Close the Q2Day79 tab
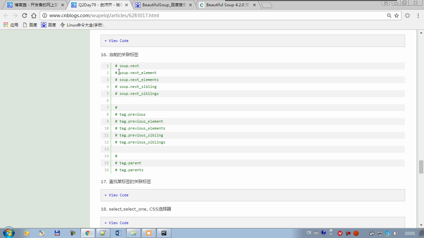424x238 pixels. click(x=127, y=5)
